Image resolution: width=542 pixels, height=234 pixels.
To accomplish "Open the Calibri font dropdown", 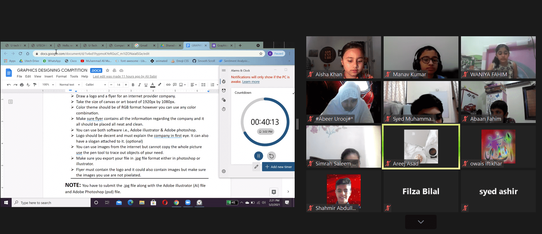I will tap(96, 85).
